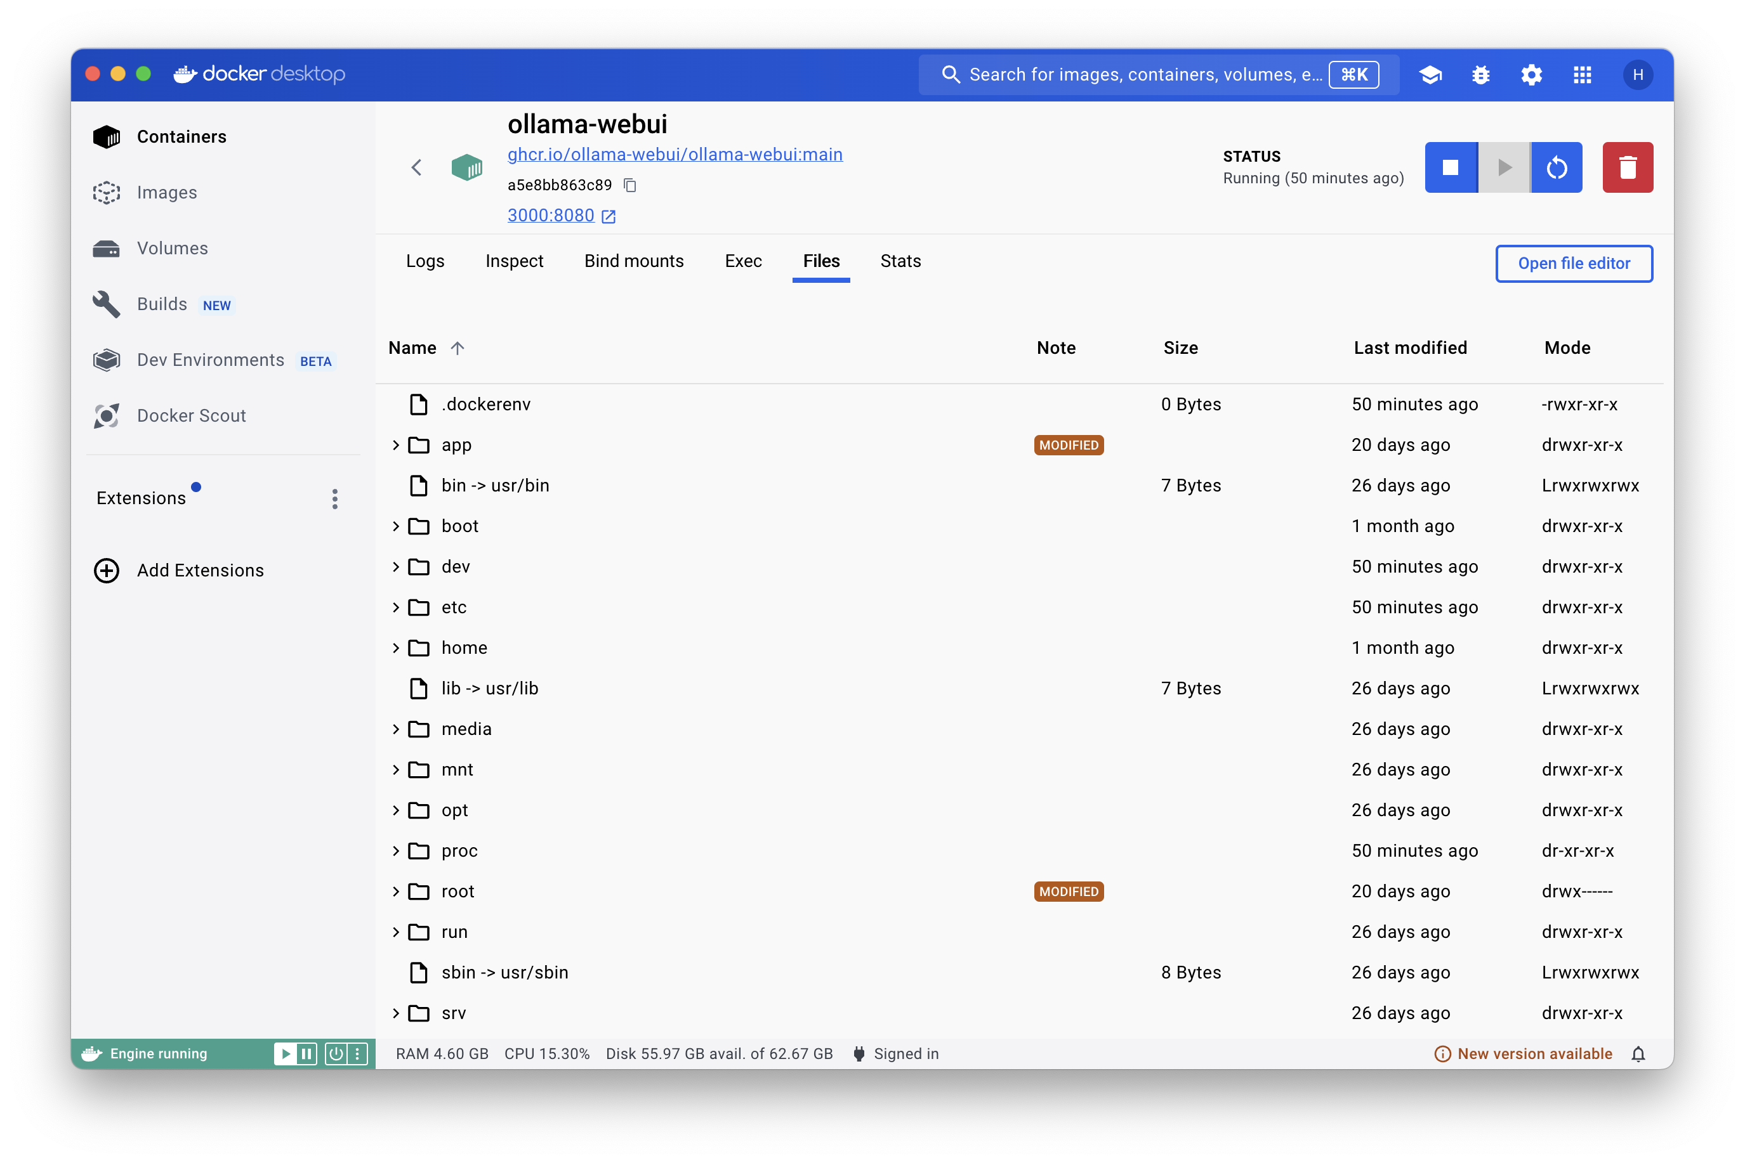Toggle the Name column sort arrow
Image resolution: width=1745 pixels, height=1163 pixels.
(458, 348)
